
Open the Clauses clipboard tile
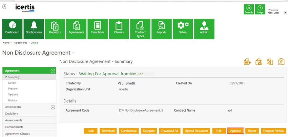119,28
